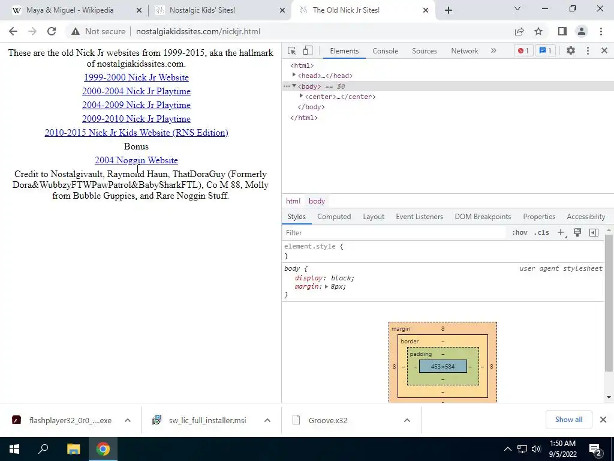Screen dimensions: 614x461
Task: Open the Event Listeners tab
Action: [419, 216]
